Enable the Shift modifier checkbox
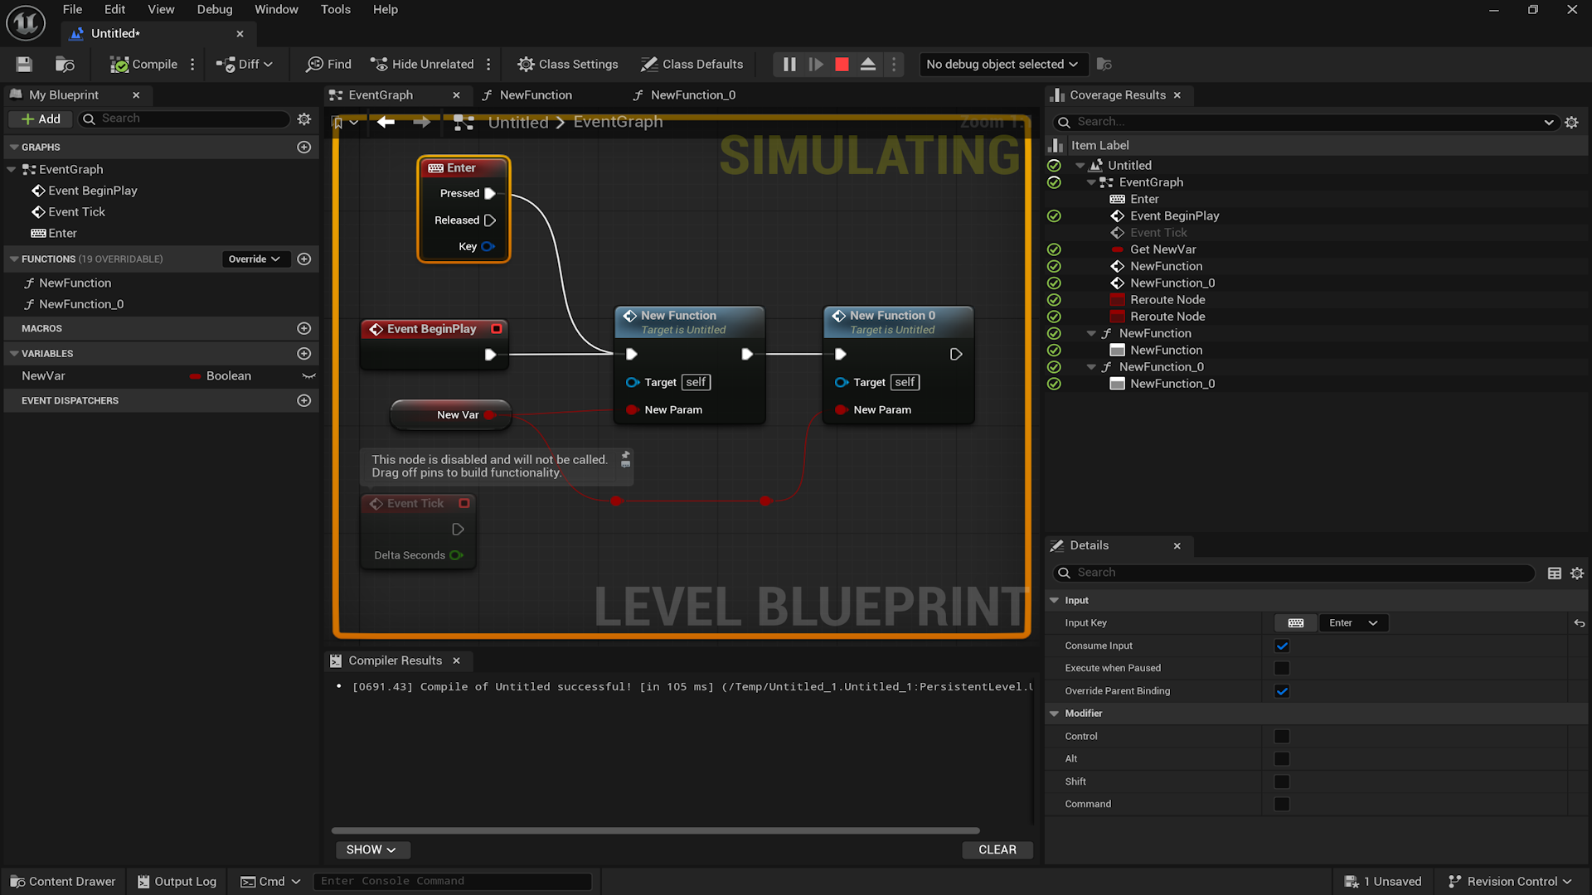Viewport: 1592px width, 895px height. point(1282,781)
